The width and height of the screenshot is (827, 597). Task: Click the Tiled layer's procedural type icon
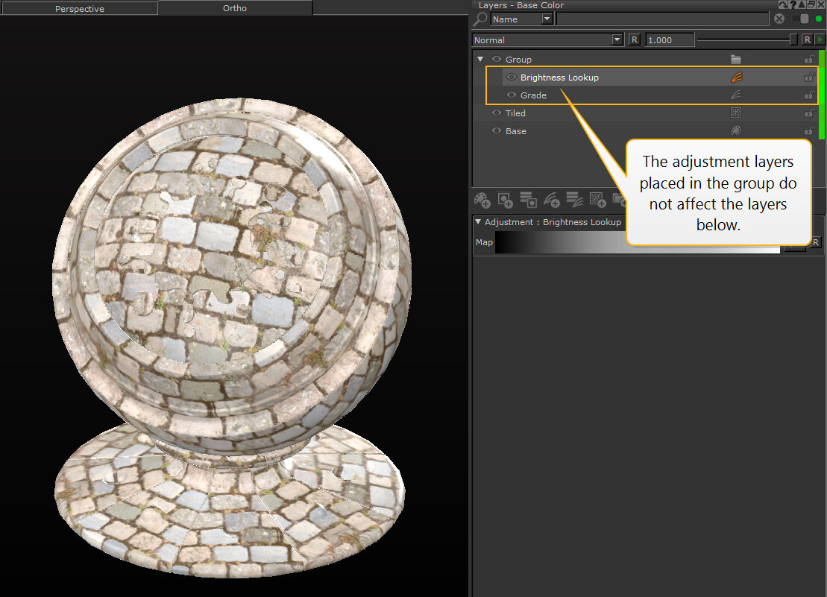[x=736, y=113]
